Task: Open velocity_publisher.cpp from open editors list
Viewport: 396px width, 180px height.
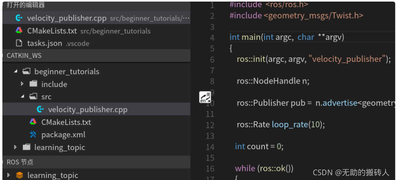Action: click(96, 18)
